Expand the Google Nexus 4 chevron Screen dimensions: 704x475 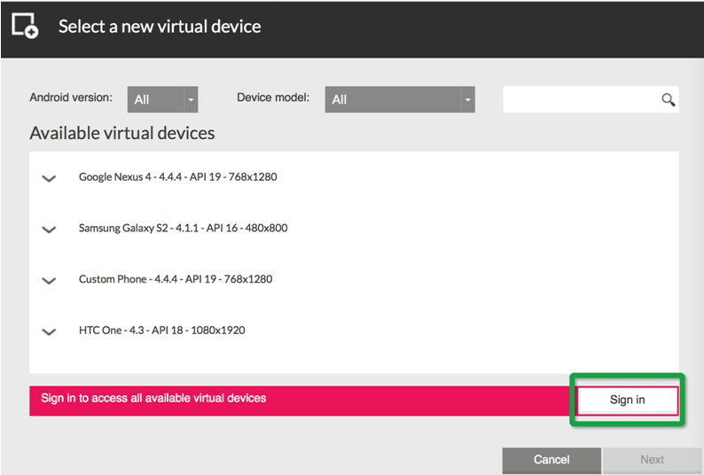(49, 178)
